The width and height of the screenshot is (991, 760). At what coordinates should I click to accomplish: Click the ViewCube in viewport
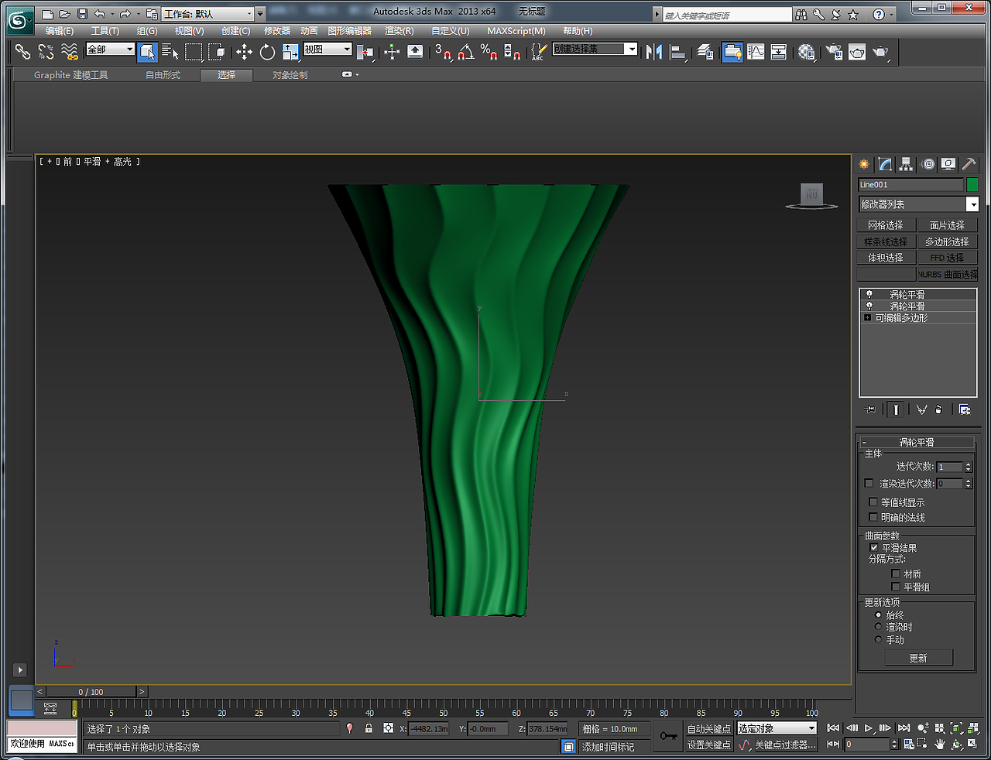(811, 196)
